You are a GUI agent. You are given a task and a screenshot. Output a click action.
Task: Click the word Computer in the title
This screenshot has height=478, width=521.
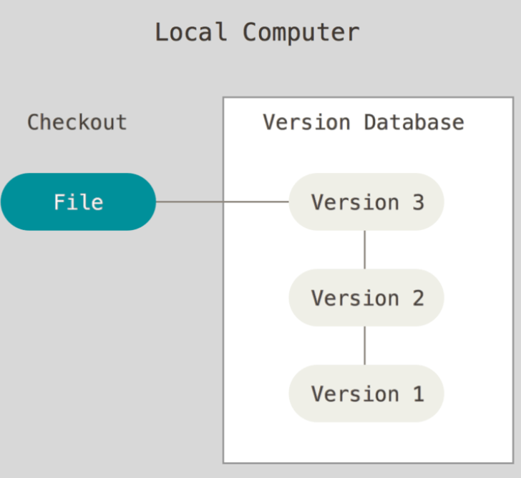coord(301,32)
